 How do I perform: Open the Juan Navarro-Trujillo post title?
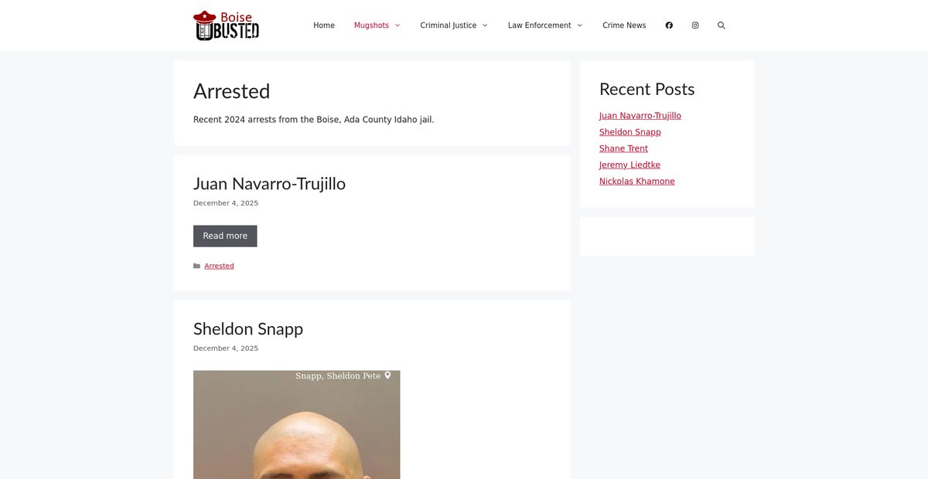269,184
